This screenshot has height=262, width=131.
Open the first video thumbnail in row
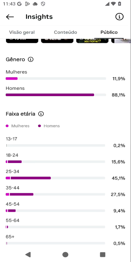click(22, 41)
